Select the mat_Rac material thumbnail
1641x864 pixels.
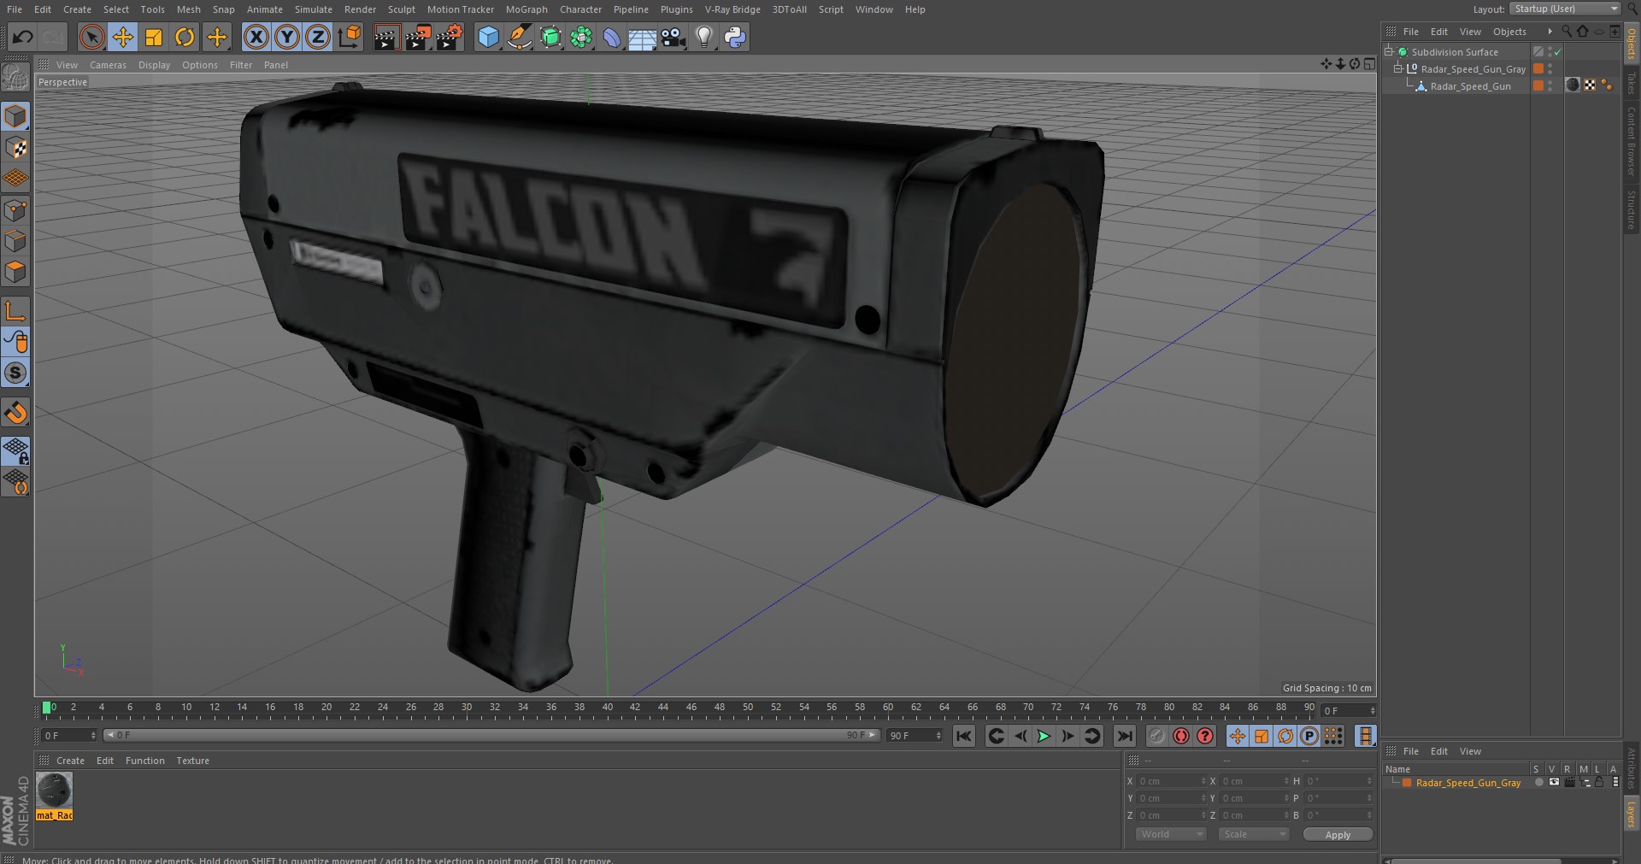(54, 791)
